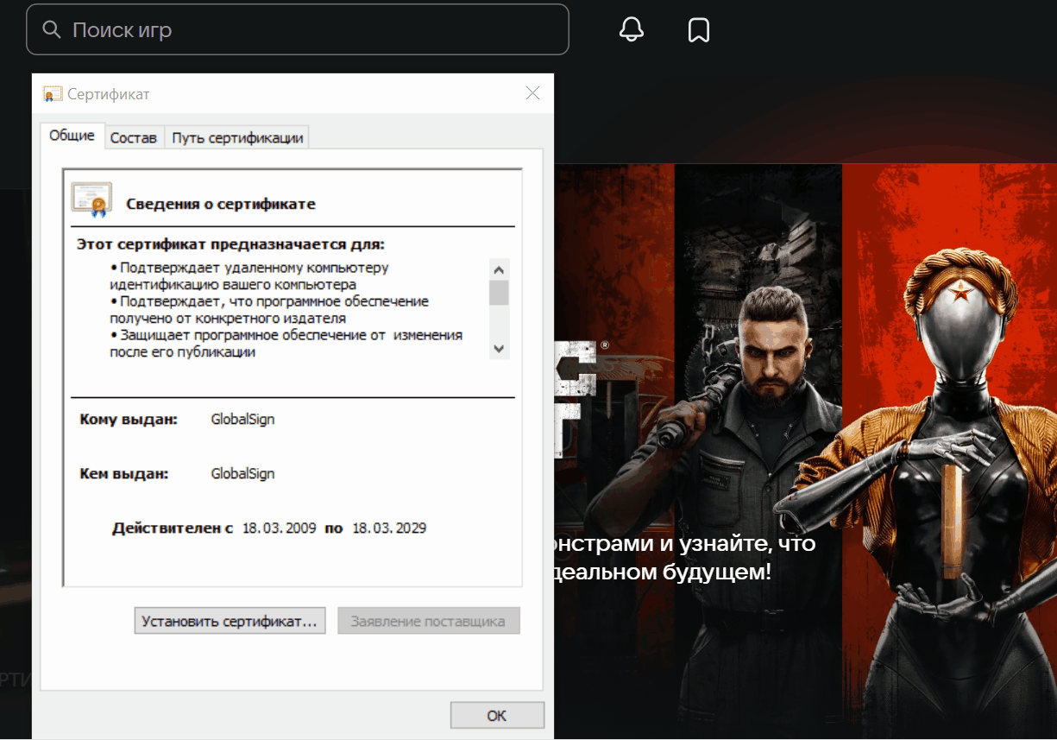This screenshot has width=1057, height=740.
Task: Click Этот сертификат предназначается для text
Action: (x=231, y=244)
